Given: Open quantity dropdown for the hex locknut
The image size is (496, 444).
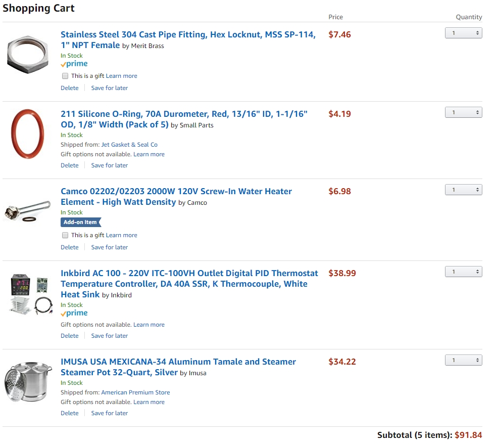Looking at the screenshot, I should (x=463, y=33).
